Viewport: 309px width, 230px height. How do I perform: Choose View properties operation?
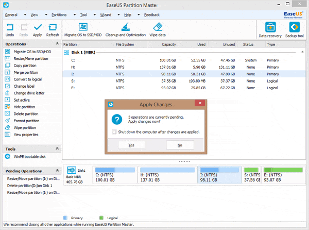pyautogui.click(x=22, y=135)
